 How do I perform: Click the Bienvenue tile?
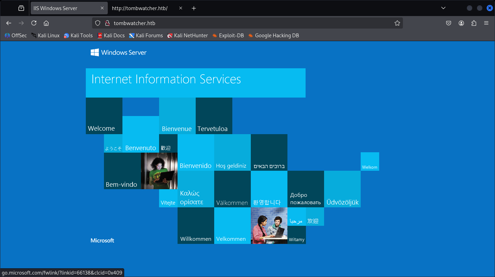pos(177,116)
